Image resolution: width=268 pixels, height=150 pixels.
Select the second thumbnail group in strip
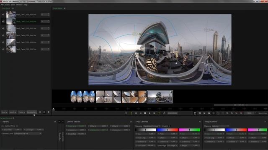coord(108,97)
